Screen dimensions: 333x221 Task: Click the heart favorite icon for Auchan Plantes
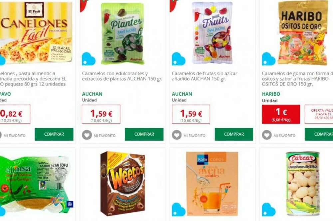tap(87, 135)
